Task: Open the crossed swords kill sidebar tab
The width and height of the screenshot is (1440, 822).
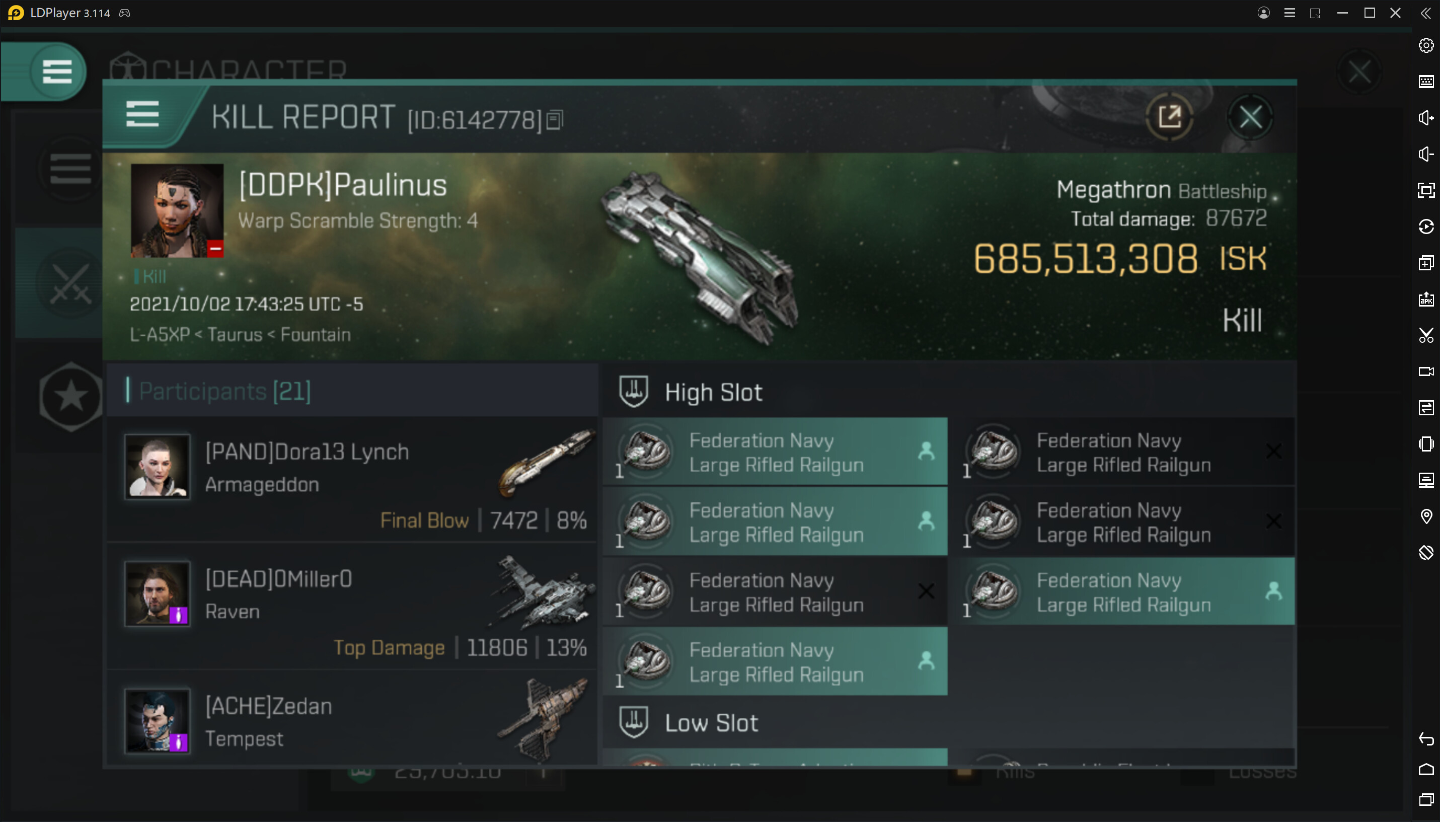Action: (x=70, y=283)
